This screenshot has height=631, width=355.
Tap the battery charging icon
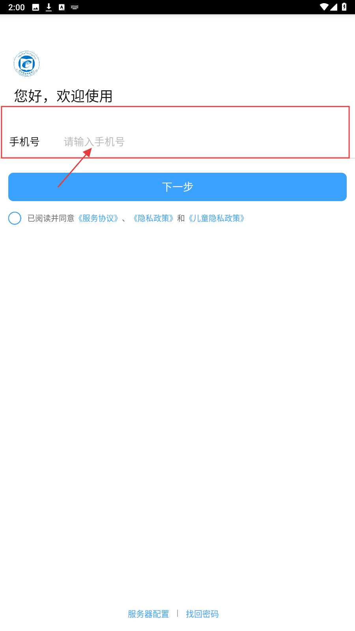pyautogui.click(x=344, y=7)
